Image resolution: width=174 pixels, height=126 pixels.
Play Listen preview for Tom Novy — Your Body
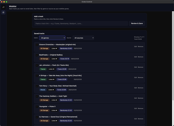click(51, 90)
